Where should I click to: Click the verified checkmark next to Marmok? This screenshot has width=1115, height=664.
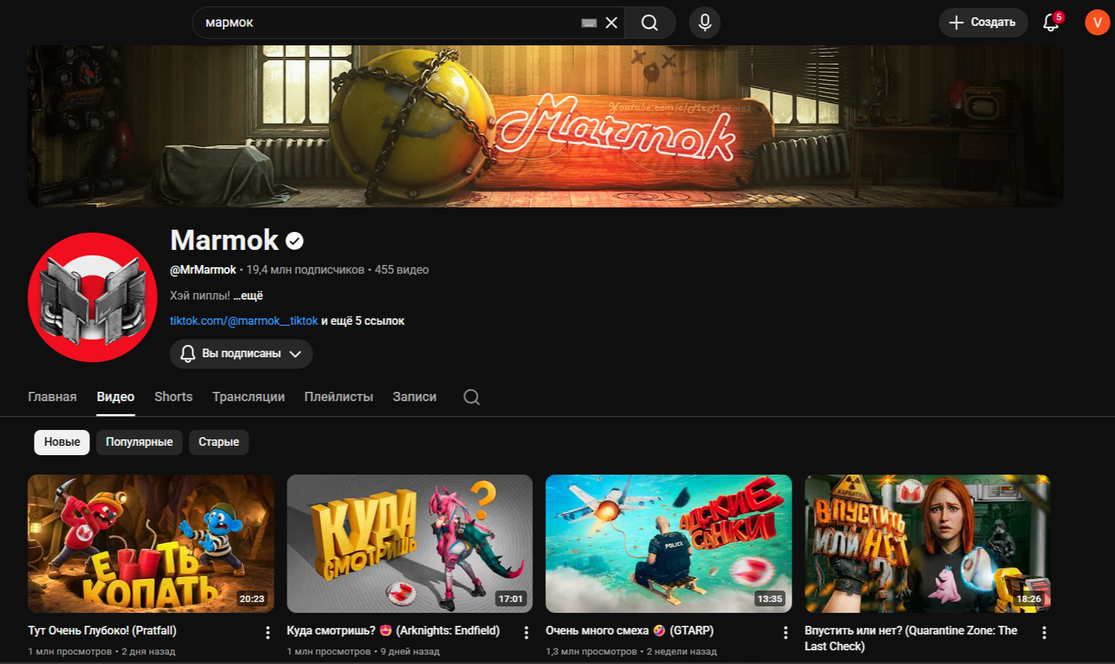[295, 241]
